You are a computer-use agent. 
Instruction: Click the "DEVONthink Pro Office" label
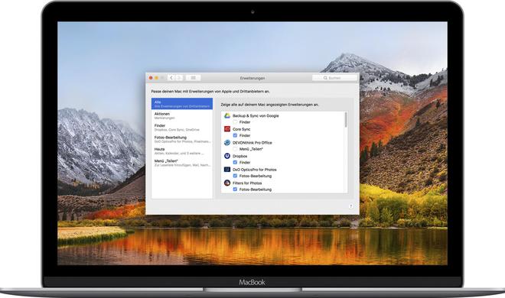[x=252, y=143]
